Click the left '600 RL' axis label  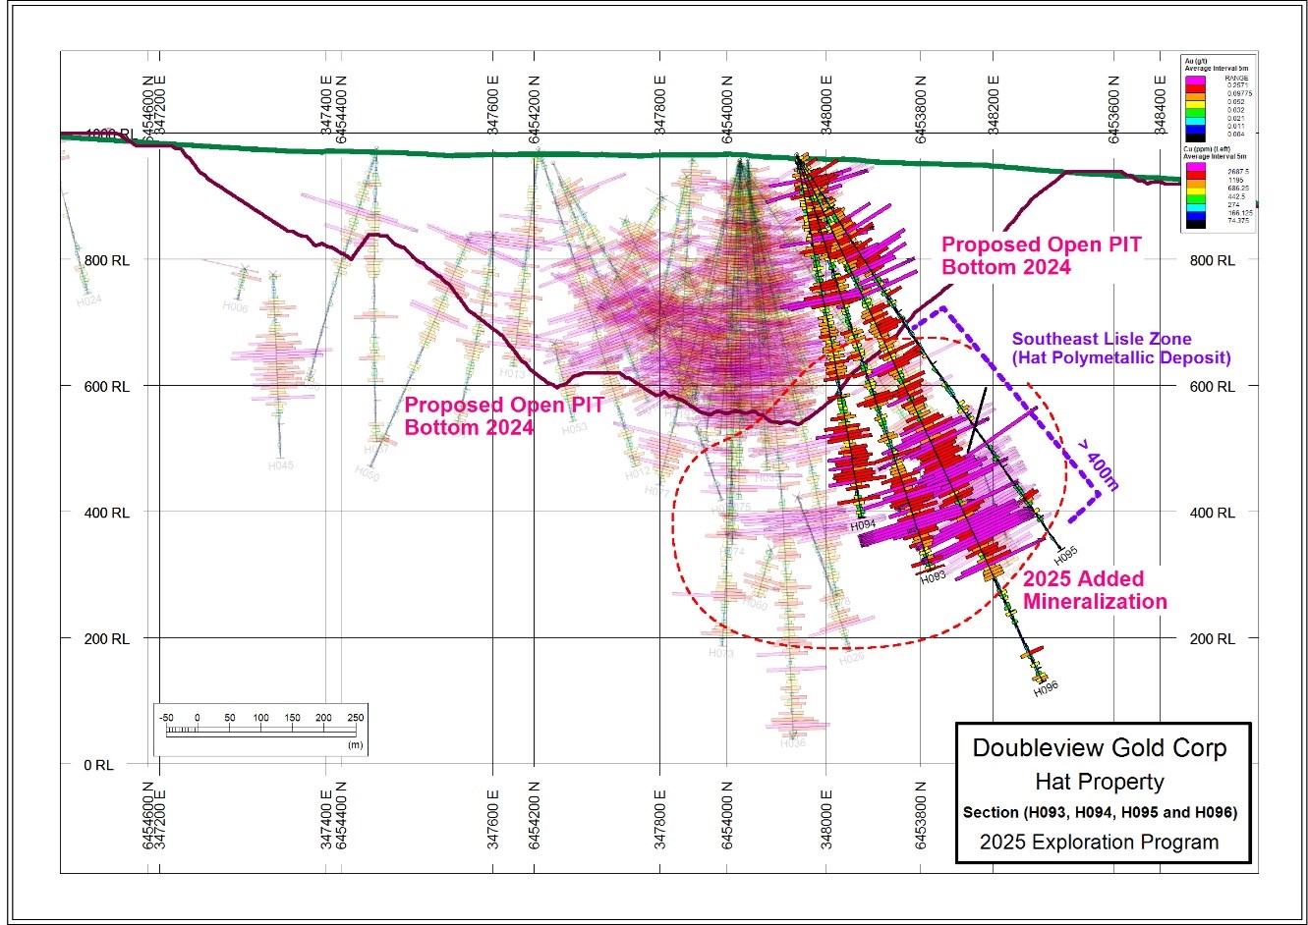point(109,386)
